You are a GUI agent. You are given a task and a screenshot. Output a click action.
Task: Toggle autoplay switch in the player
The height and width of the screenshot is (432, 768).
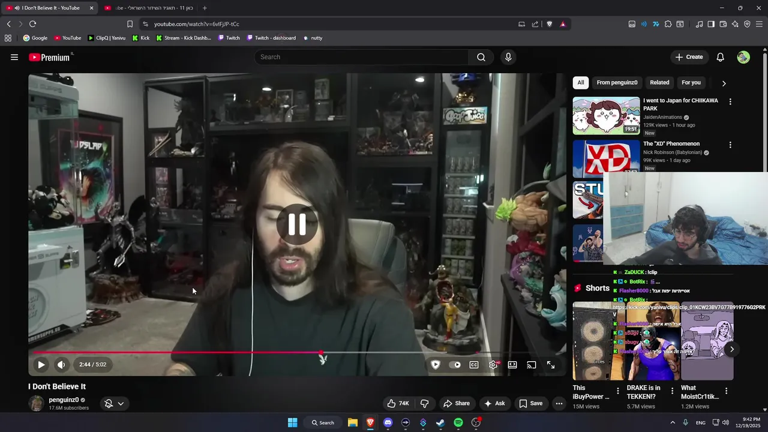pos(455,364)
